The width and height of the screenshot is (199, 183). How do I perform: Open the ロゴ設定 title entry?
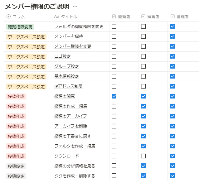(63, 56)
